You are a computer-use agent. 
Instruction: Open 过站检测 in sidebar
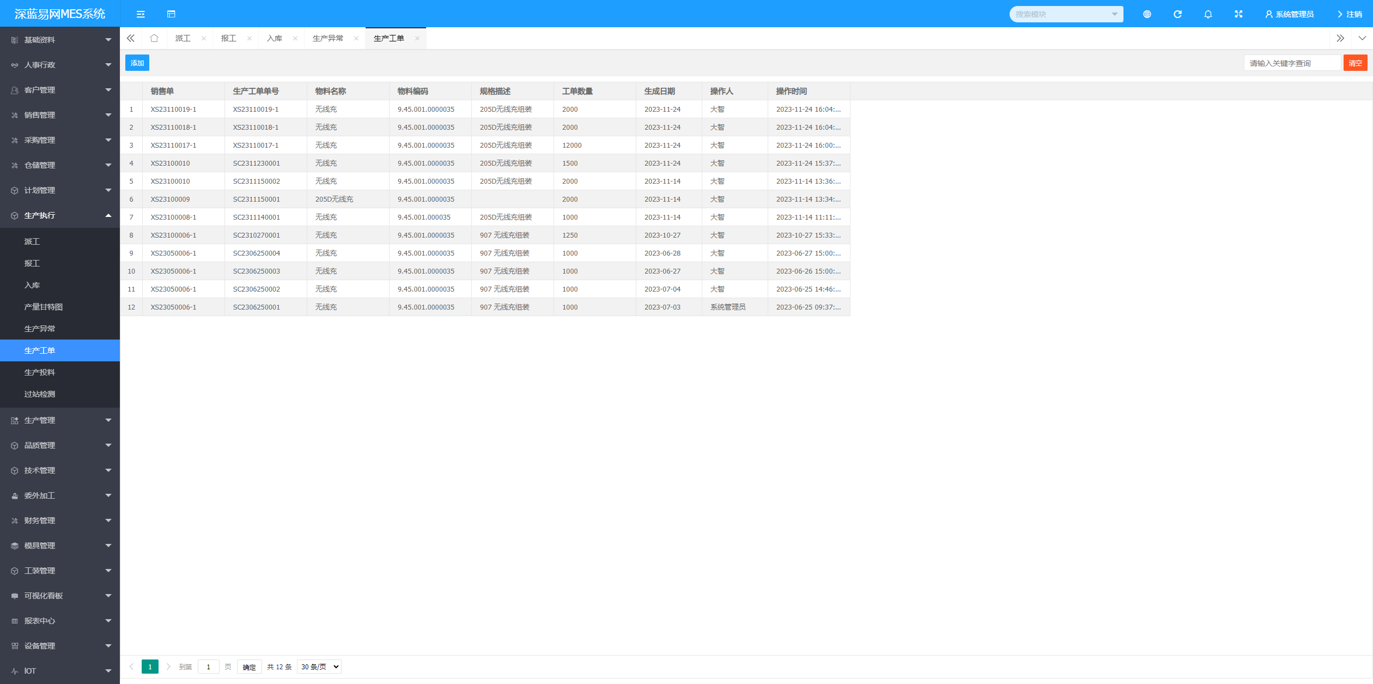(60, 394)
